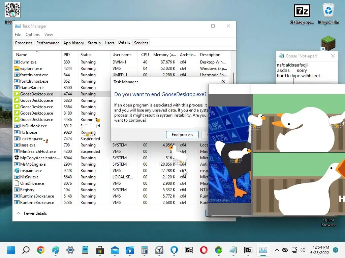Click Task Manager taskbar icon

263,250
